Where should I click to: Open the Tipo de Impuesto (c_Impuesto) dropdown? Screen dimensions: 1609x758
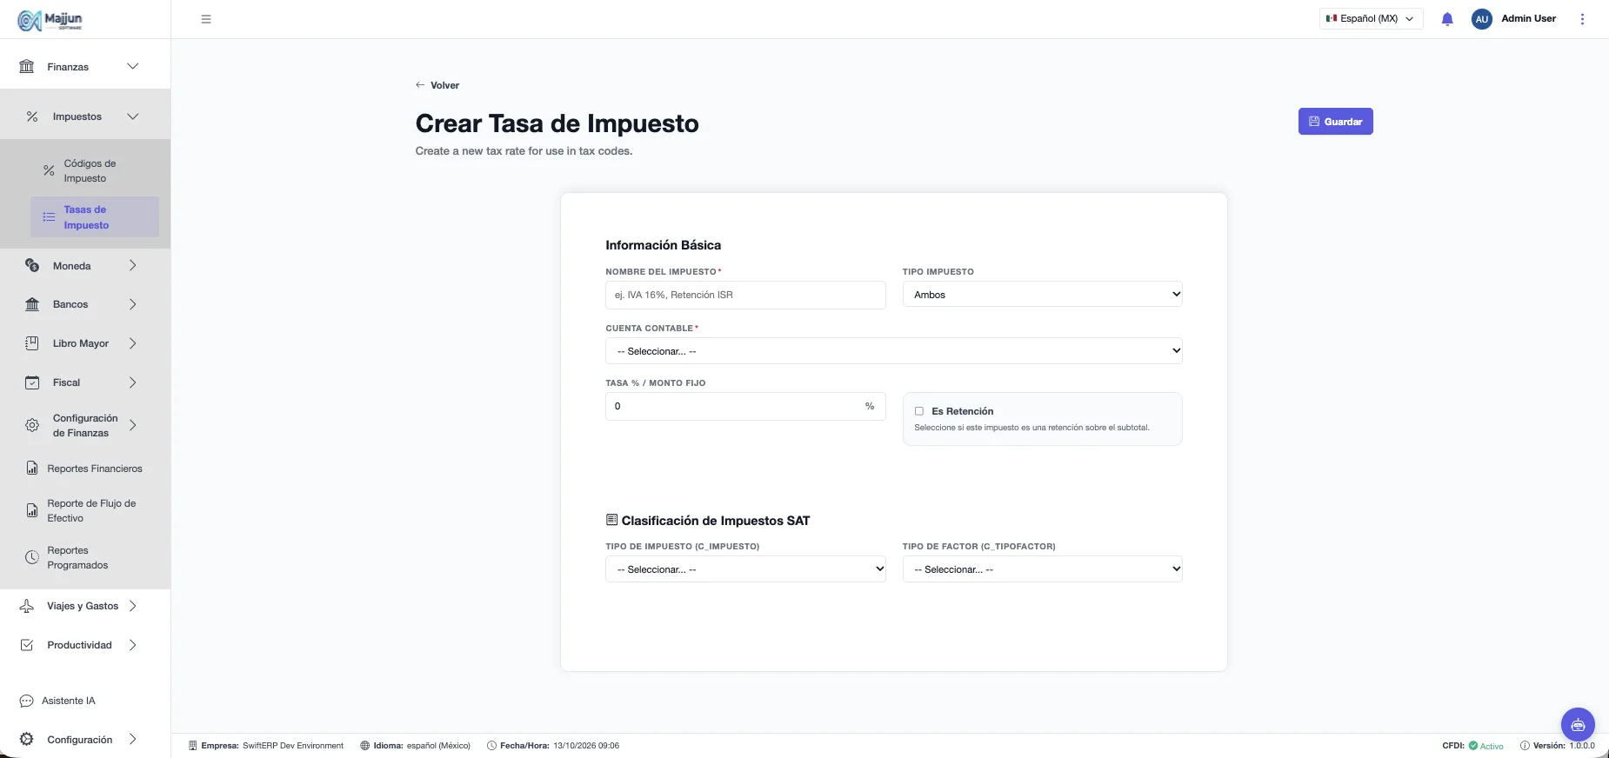pyautogui.click(x=745, y=569)
